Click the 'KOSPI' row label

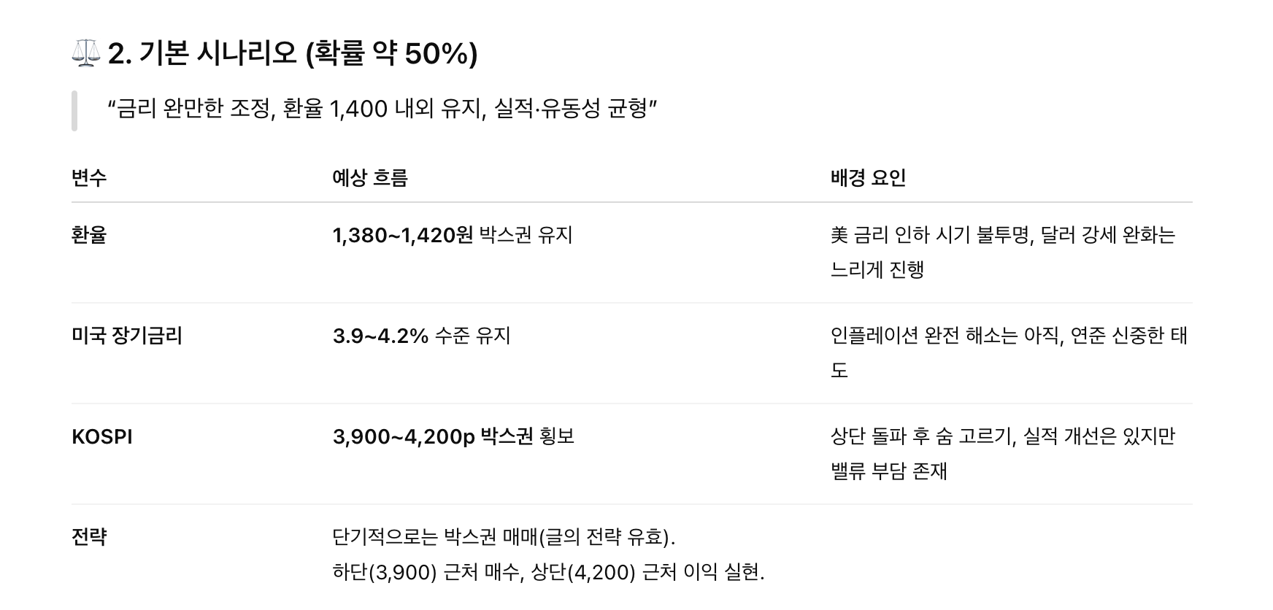point(102,437)
